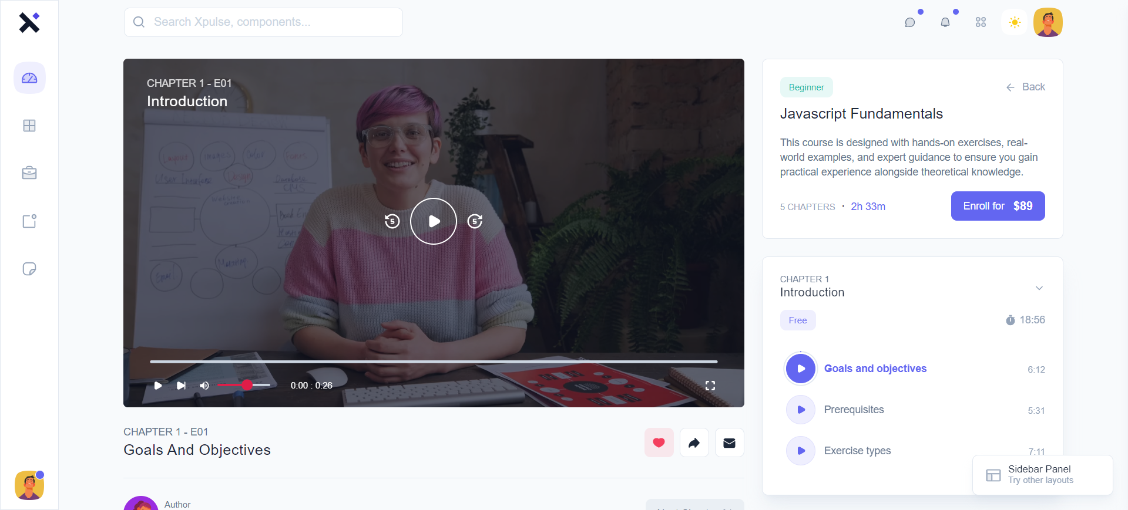
Task: Open the chat messages icon
Action: tap(910, 22)
